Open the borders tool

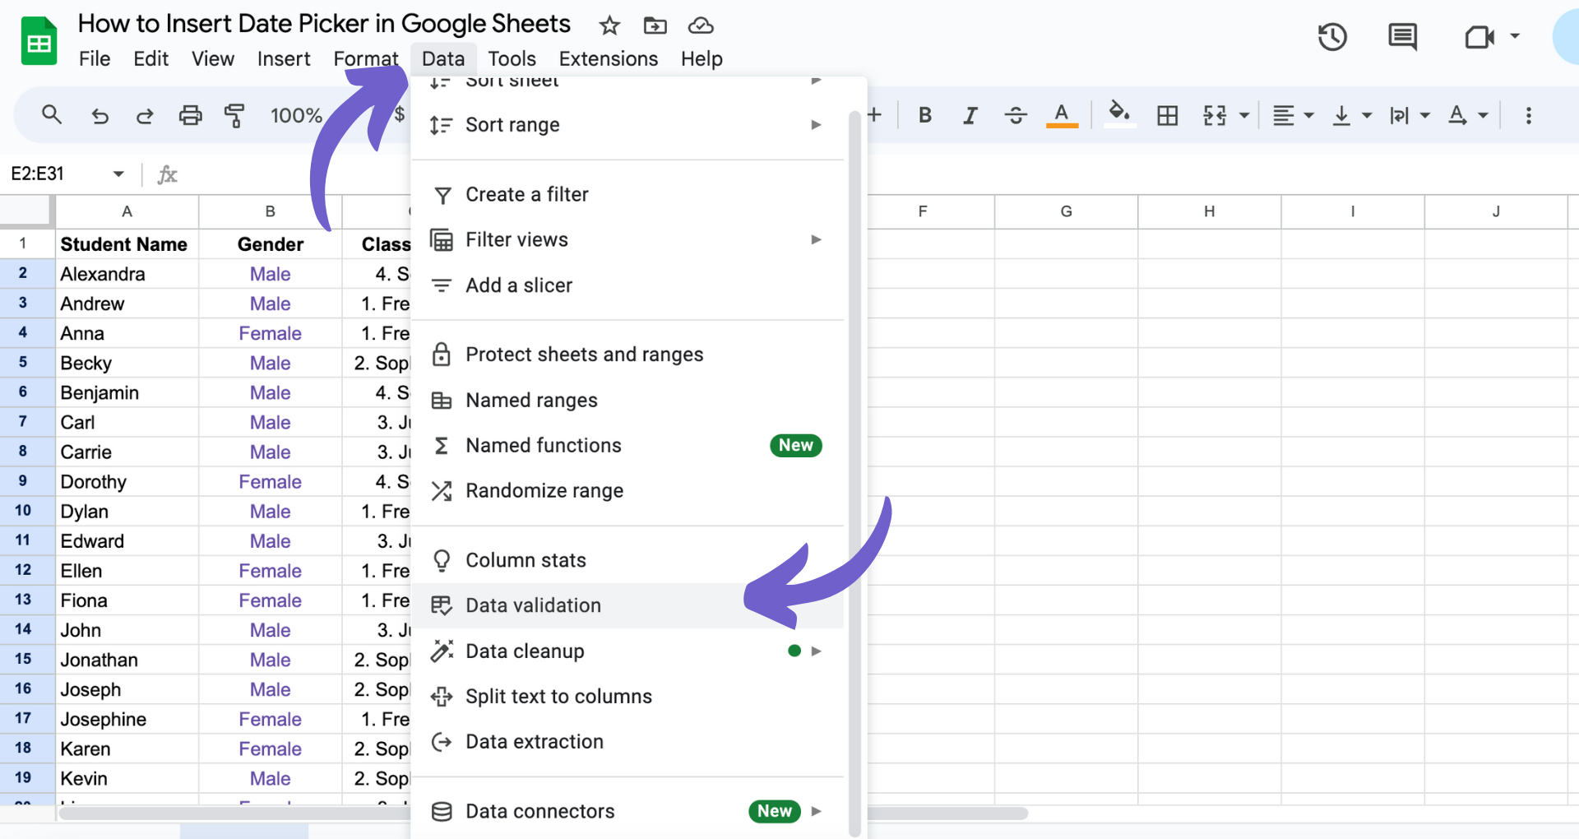pyautogui.click(x=1167, y=115)
